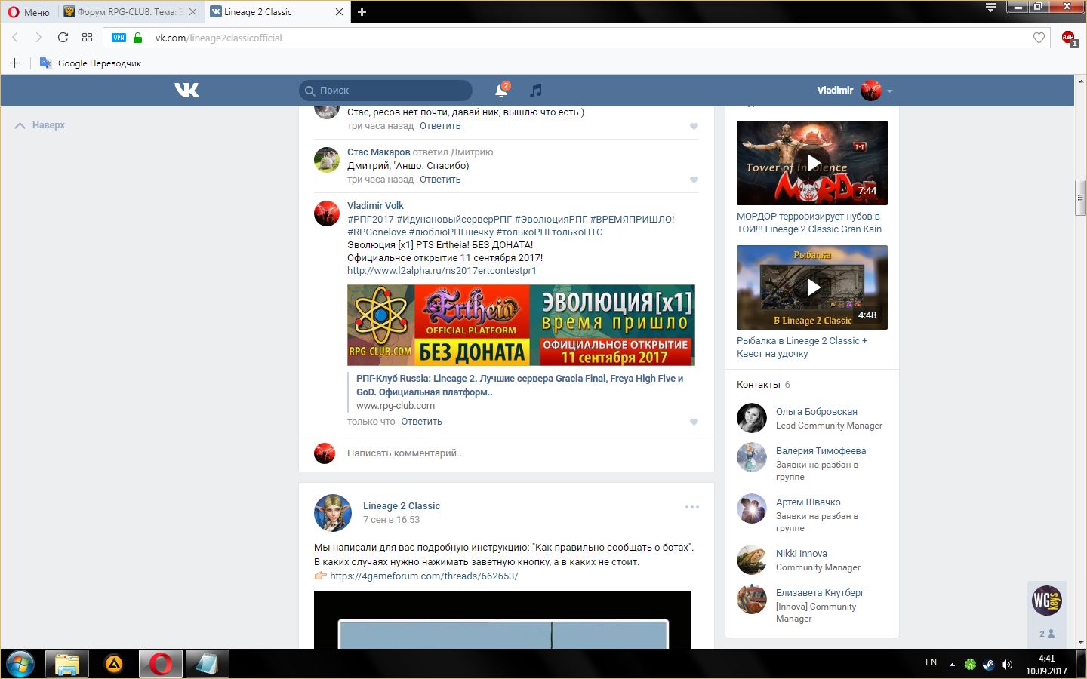Open the Opera tab menu icon
Screen dimensions: 1087x679
[x=990, y=8]
